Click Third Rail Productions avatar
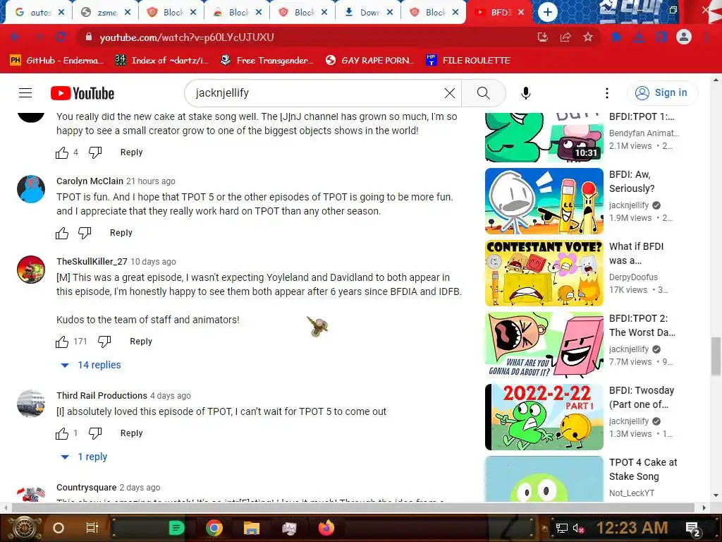Image resolution: width=722 pixels, height=542 pixels. (x=31, y=403)
